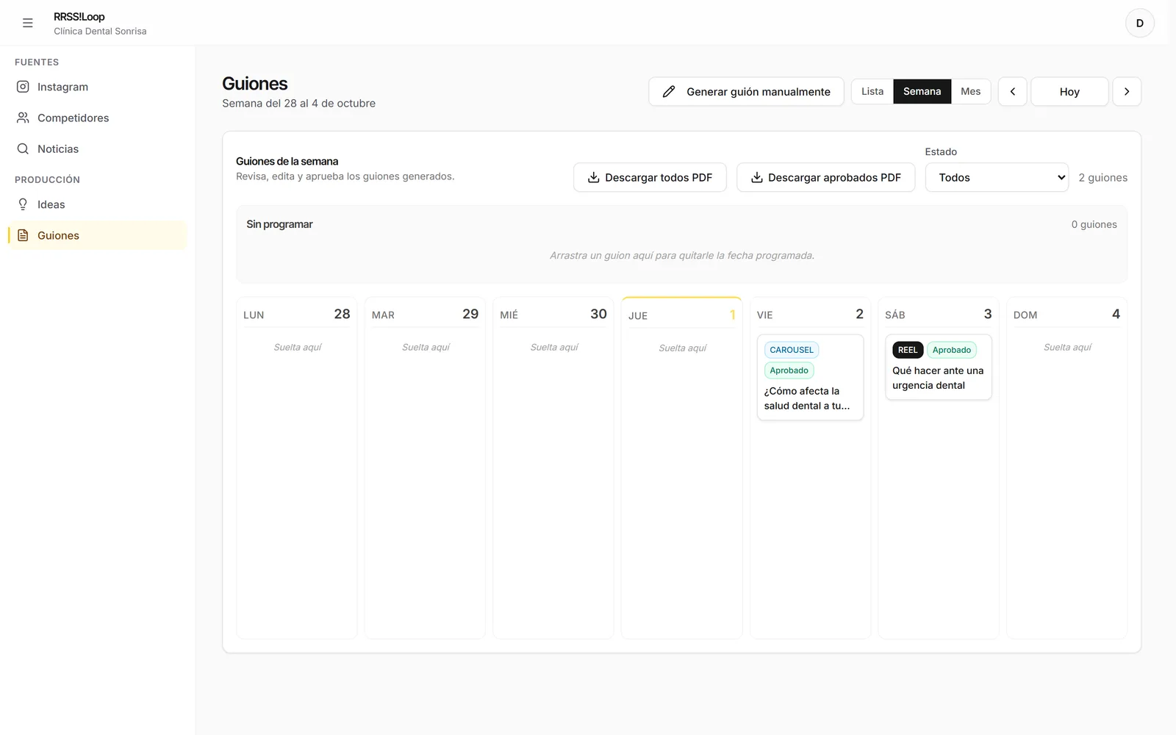The width and height of the screenshot is (1176, 735).
Task: Click the CAROUSEL badge on Friday card
Action: (792, 350)
